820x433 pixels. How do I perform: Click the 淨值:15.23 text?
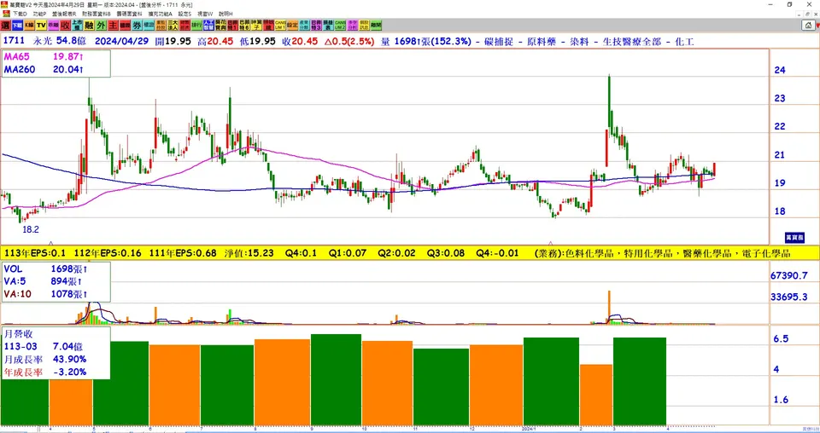click(x=249, y=253)
